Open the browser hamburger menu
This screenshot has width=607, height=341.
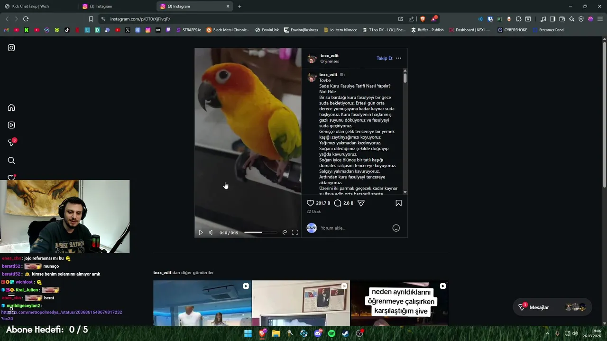click(600, 19)
